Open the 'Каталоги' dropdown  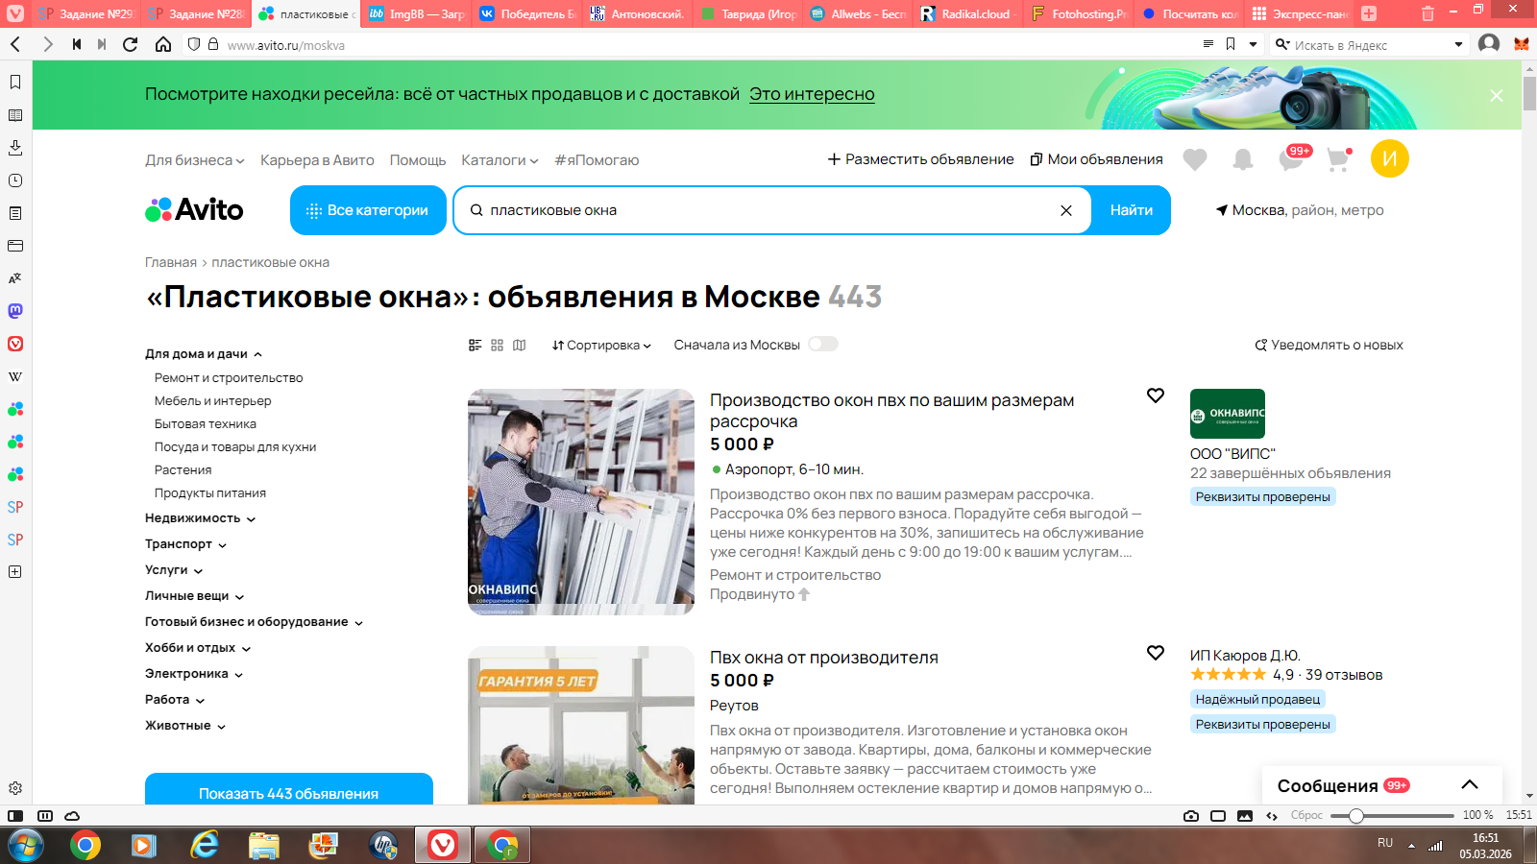500,160
